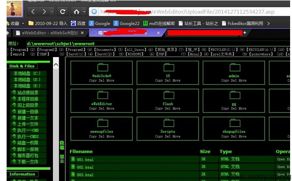292x181 pixels.
Task: Jump to the 【All_Users】 shortcut
Action: (x=136, y=50)
